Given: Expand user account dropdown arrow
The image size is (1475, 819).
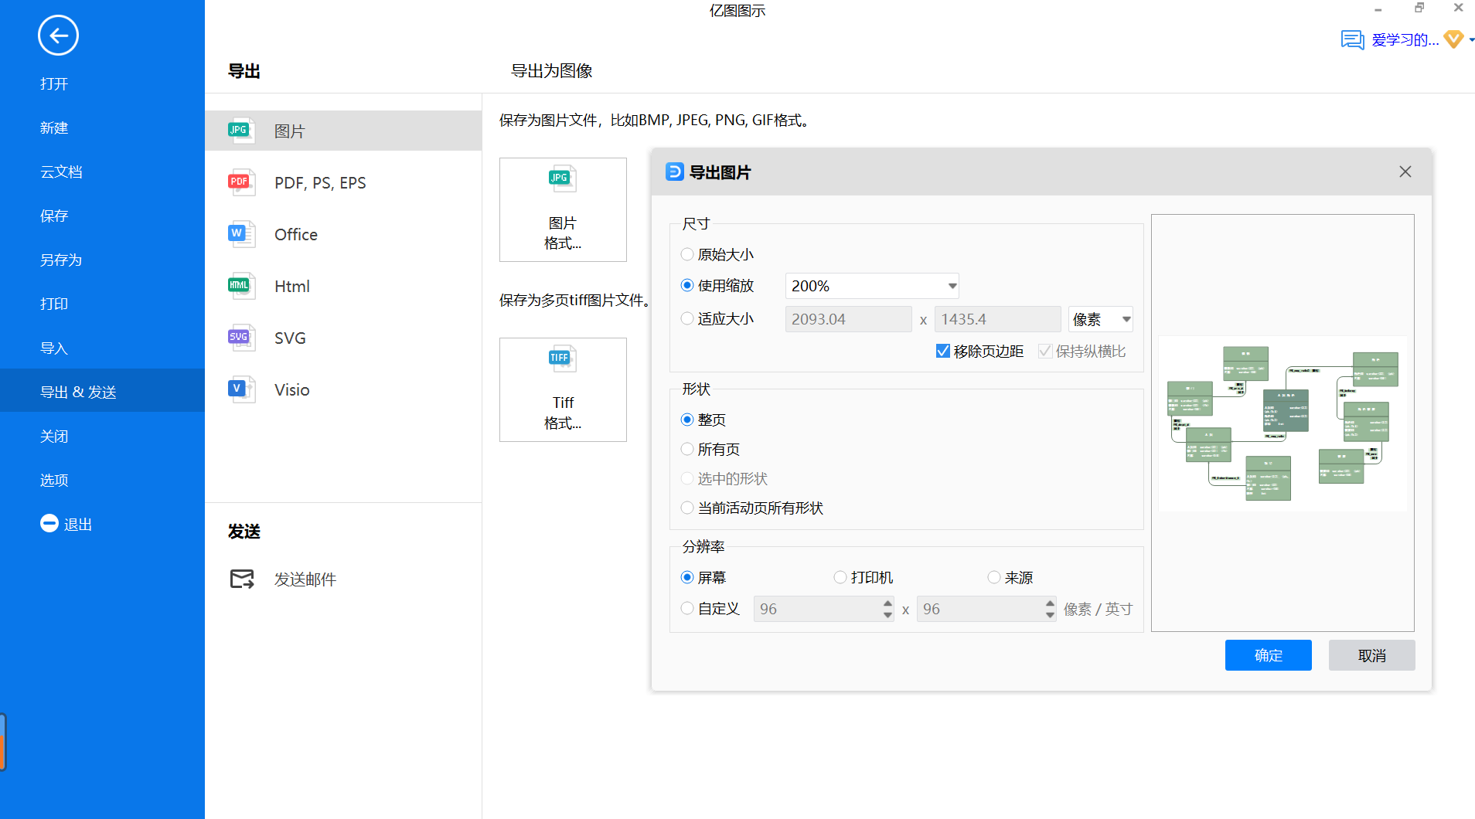Looking at the screenshot, I should [1471, 39].
